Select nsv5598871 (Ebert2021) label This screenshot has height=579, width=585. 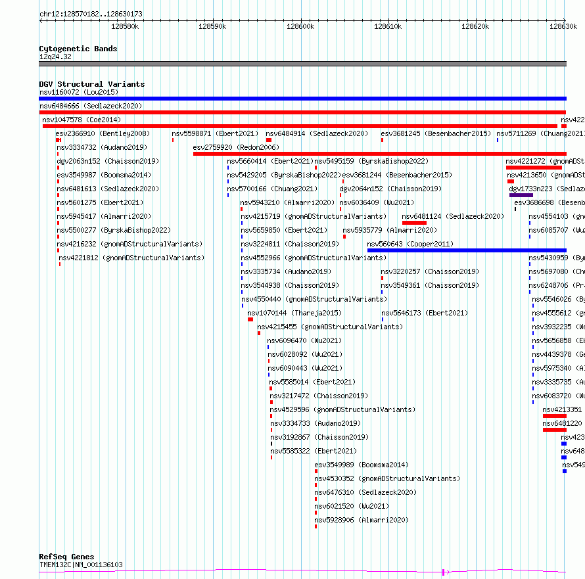point(215,133)
